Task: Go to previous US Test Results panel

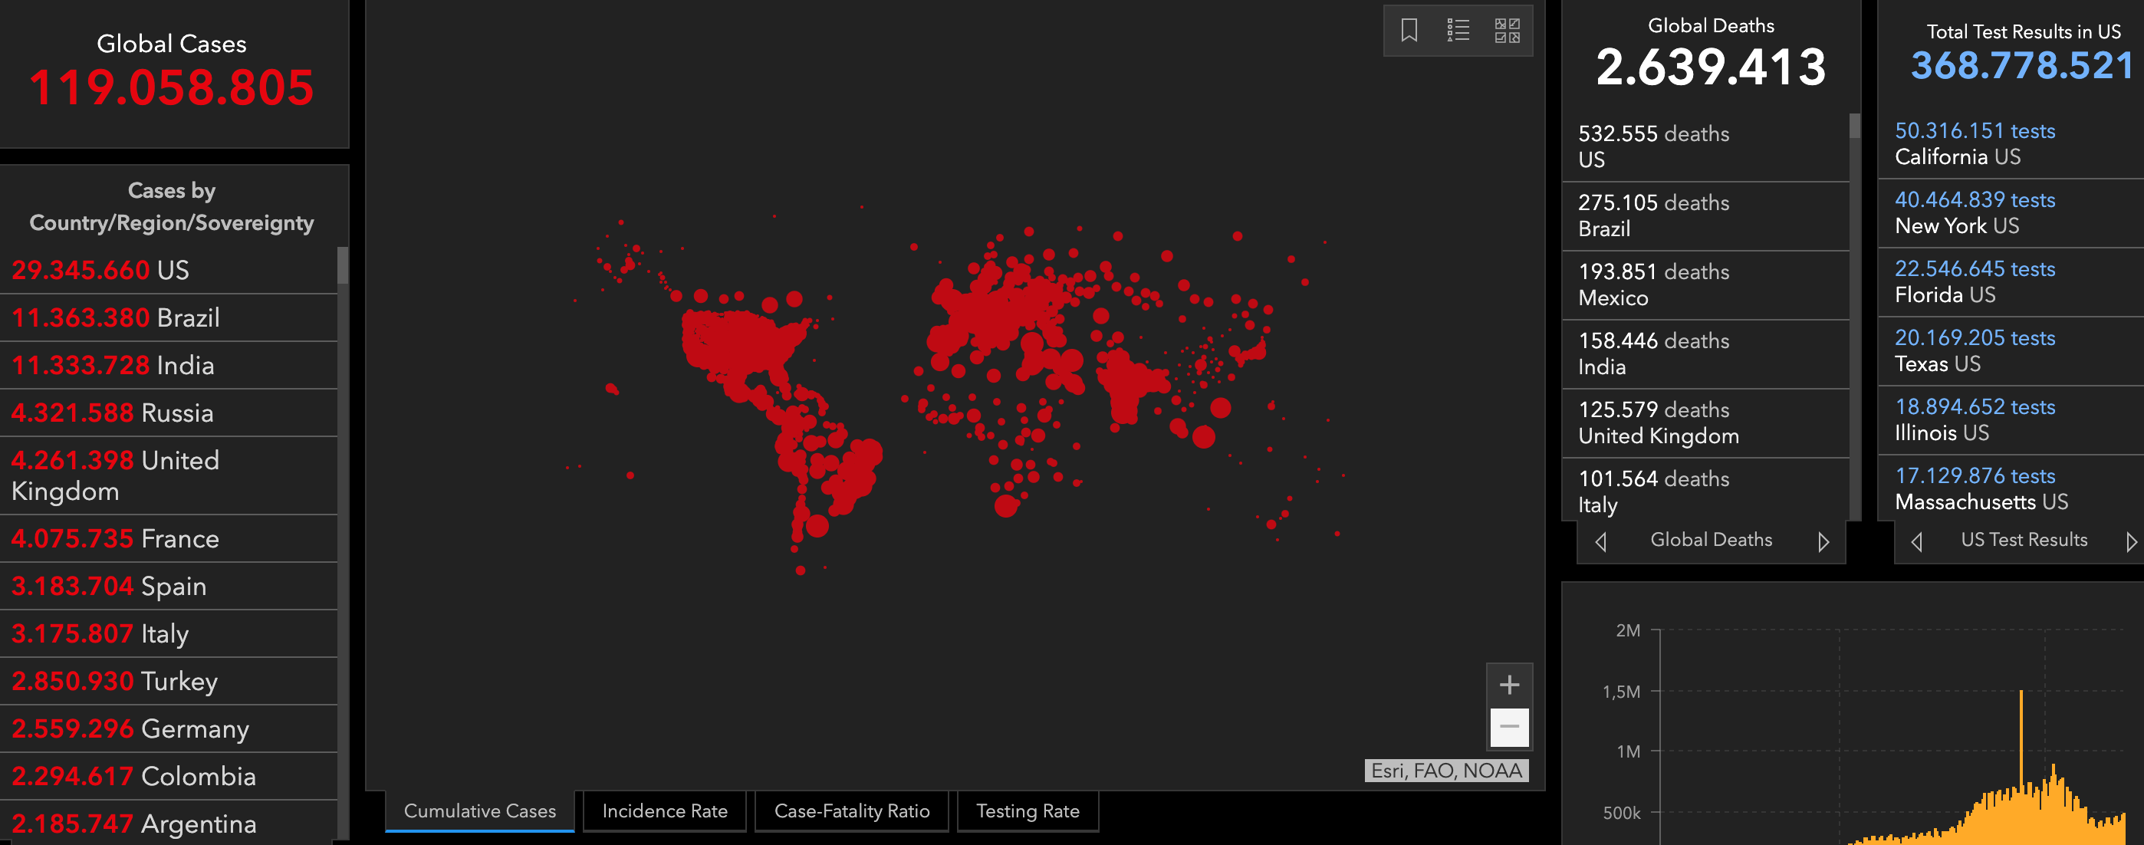Action: pyautogui.click(x=1917, y=541)
